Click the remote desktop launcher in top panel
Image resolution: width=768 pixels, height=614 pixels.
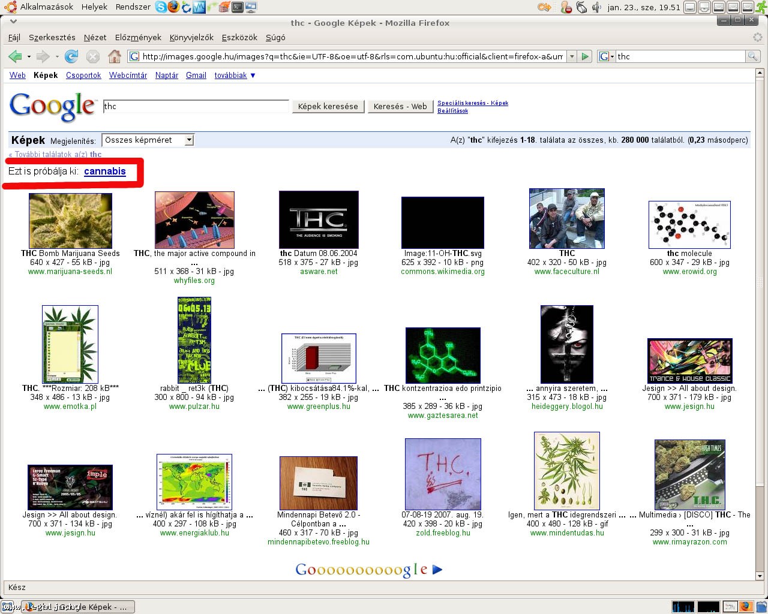tap(251, 7)
